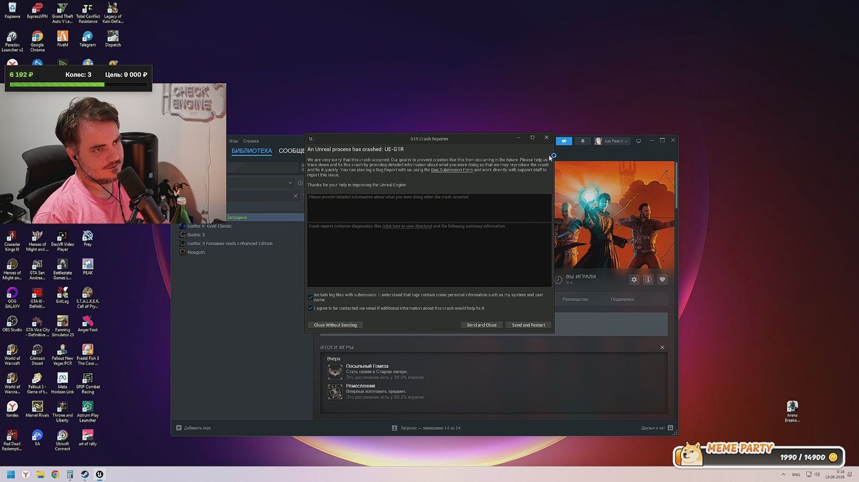Select the ExpressVPN desktop icon
The height and width of the screenshot is (482, 859).
point(37,11)
